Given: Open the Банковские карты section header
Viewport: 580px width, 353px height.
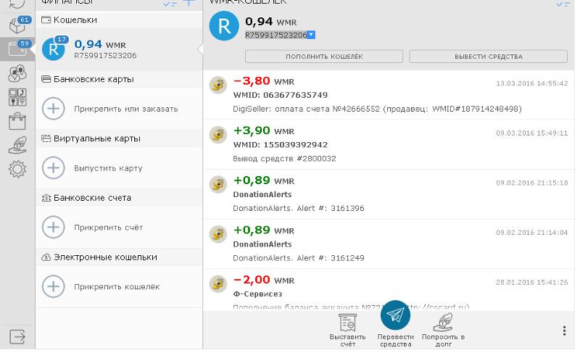Looking at the screenshot, I should [119, 79].
